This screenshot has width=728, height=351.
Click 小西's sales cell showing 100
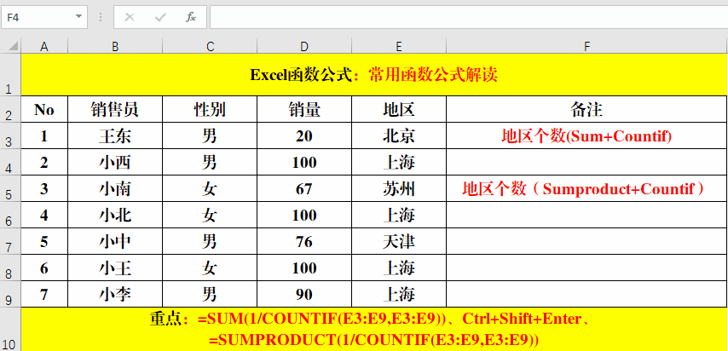click(x=304, y=162)
